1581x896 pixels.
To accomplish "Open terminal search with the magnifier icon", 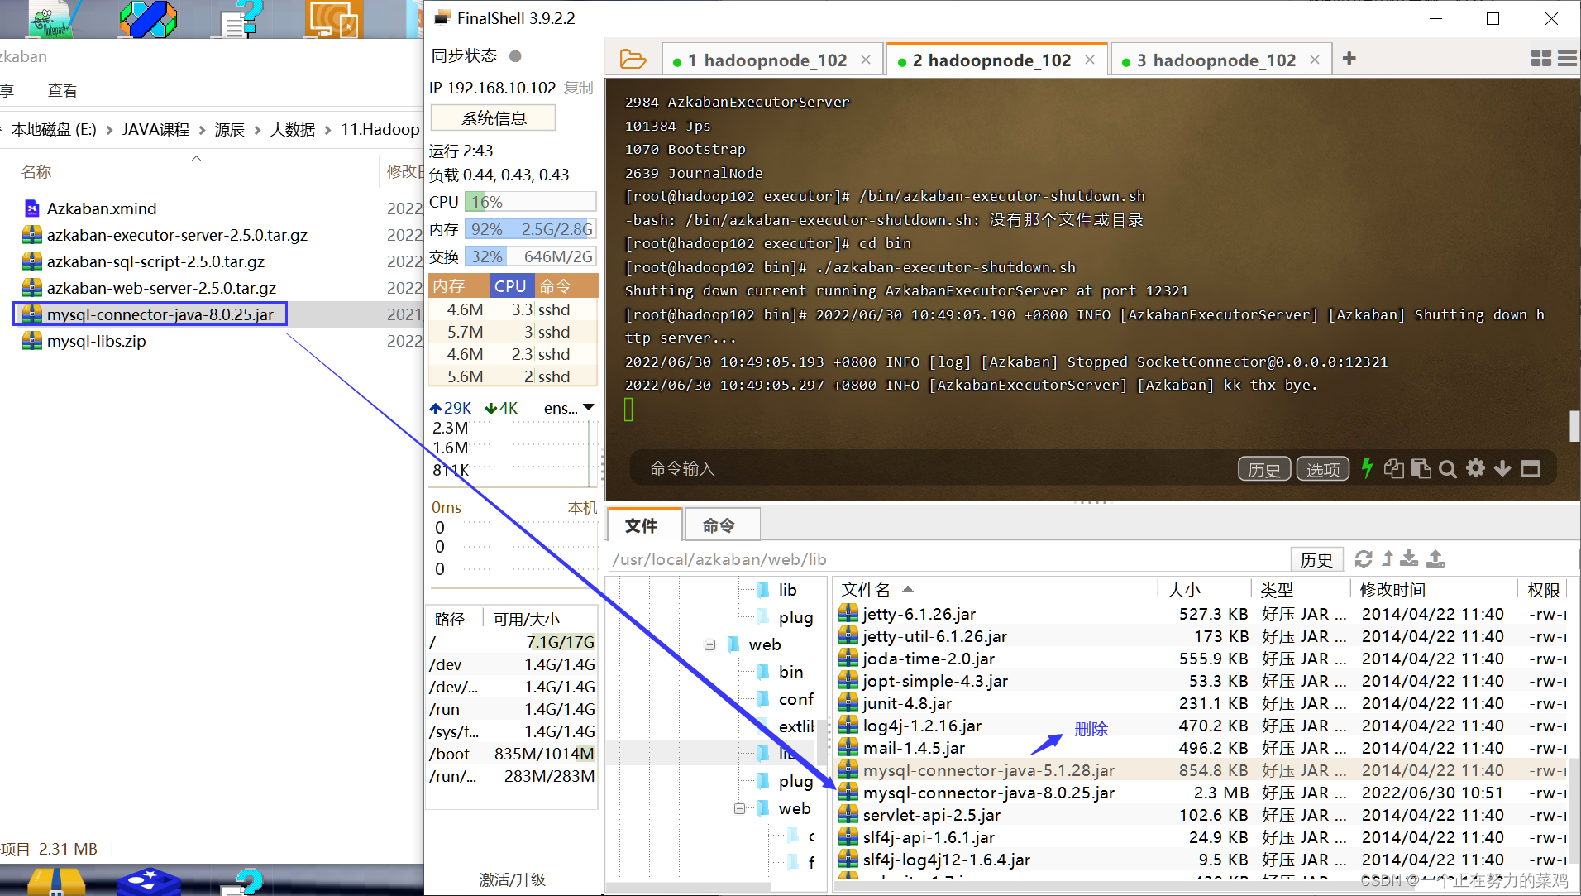I will click(1448, 468).
